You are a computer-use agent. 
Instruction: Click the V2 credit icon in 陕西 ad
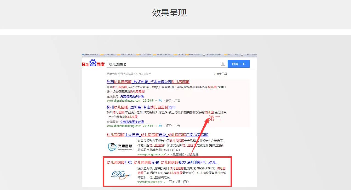[161, 101]
